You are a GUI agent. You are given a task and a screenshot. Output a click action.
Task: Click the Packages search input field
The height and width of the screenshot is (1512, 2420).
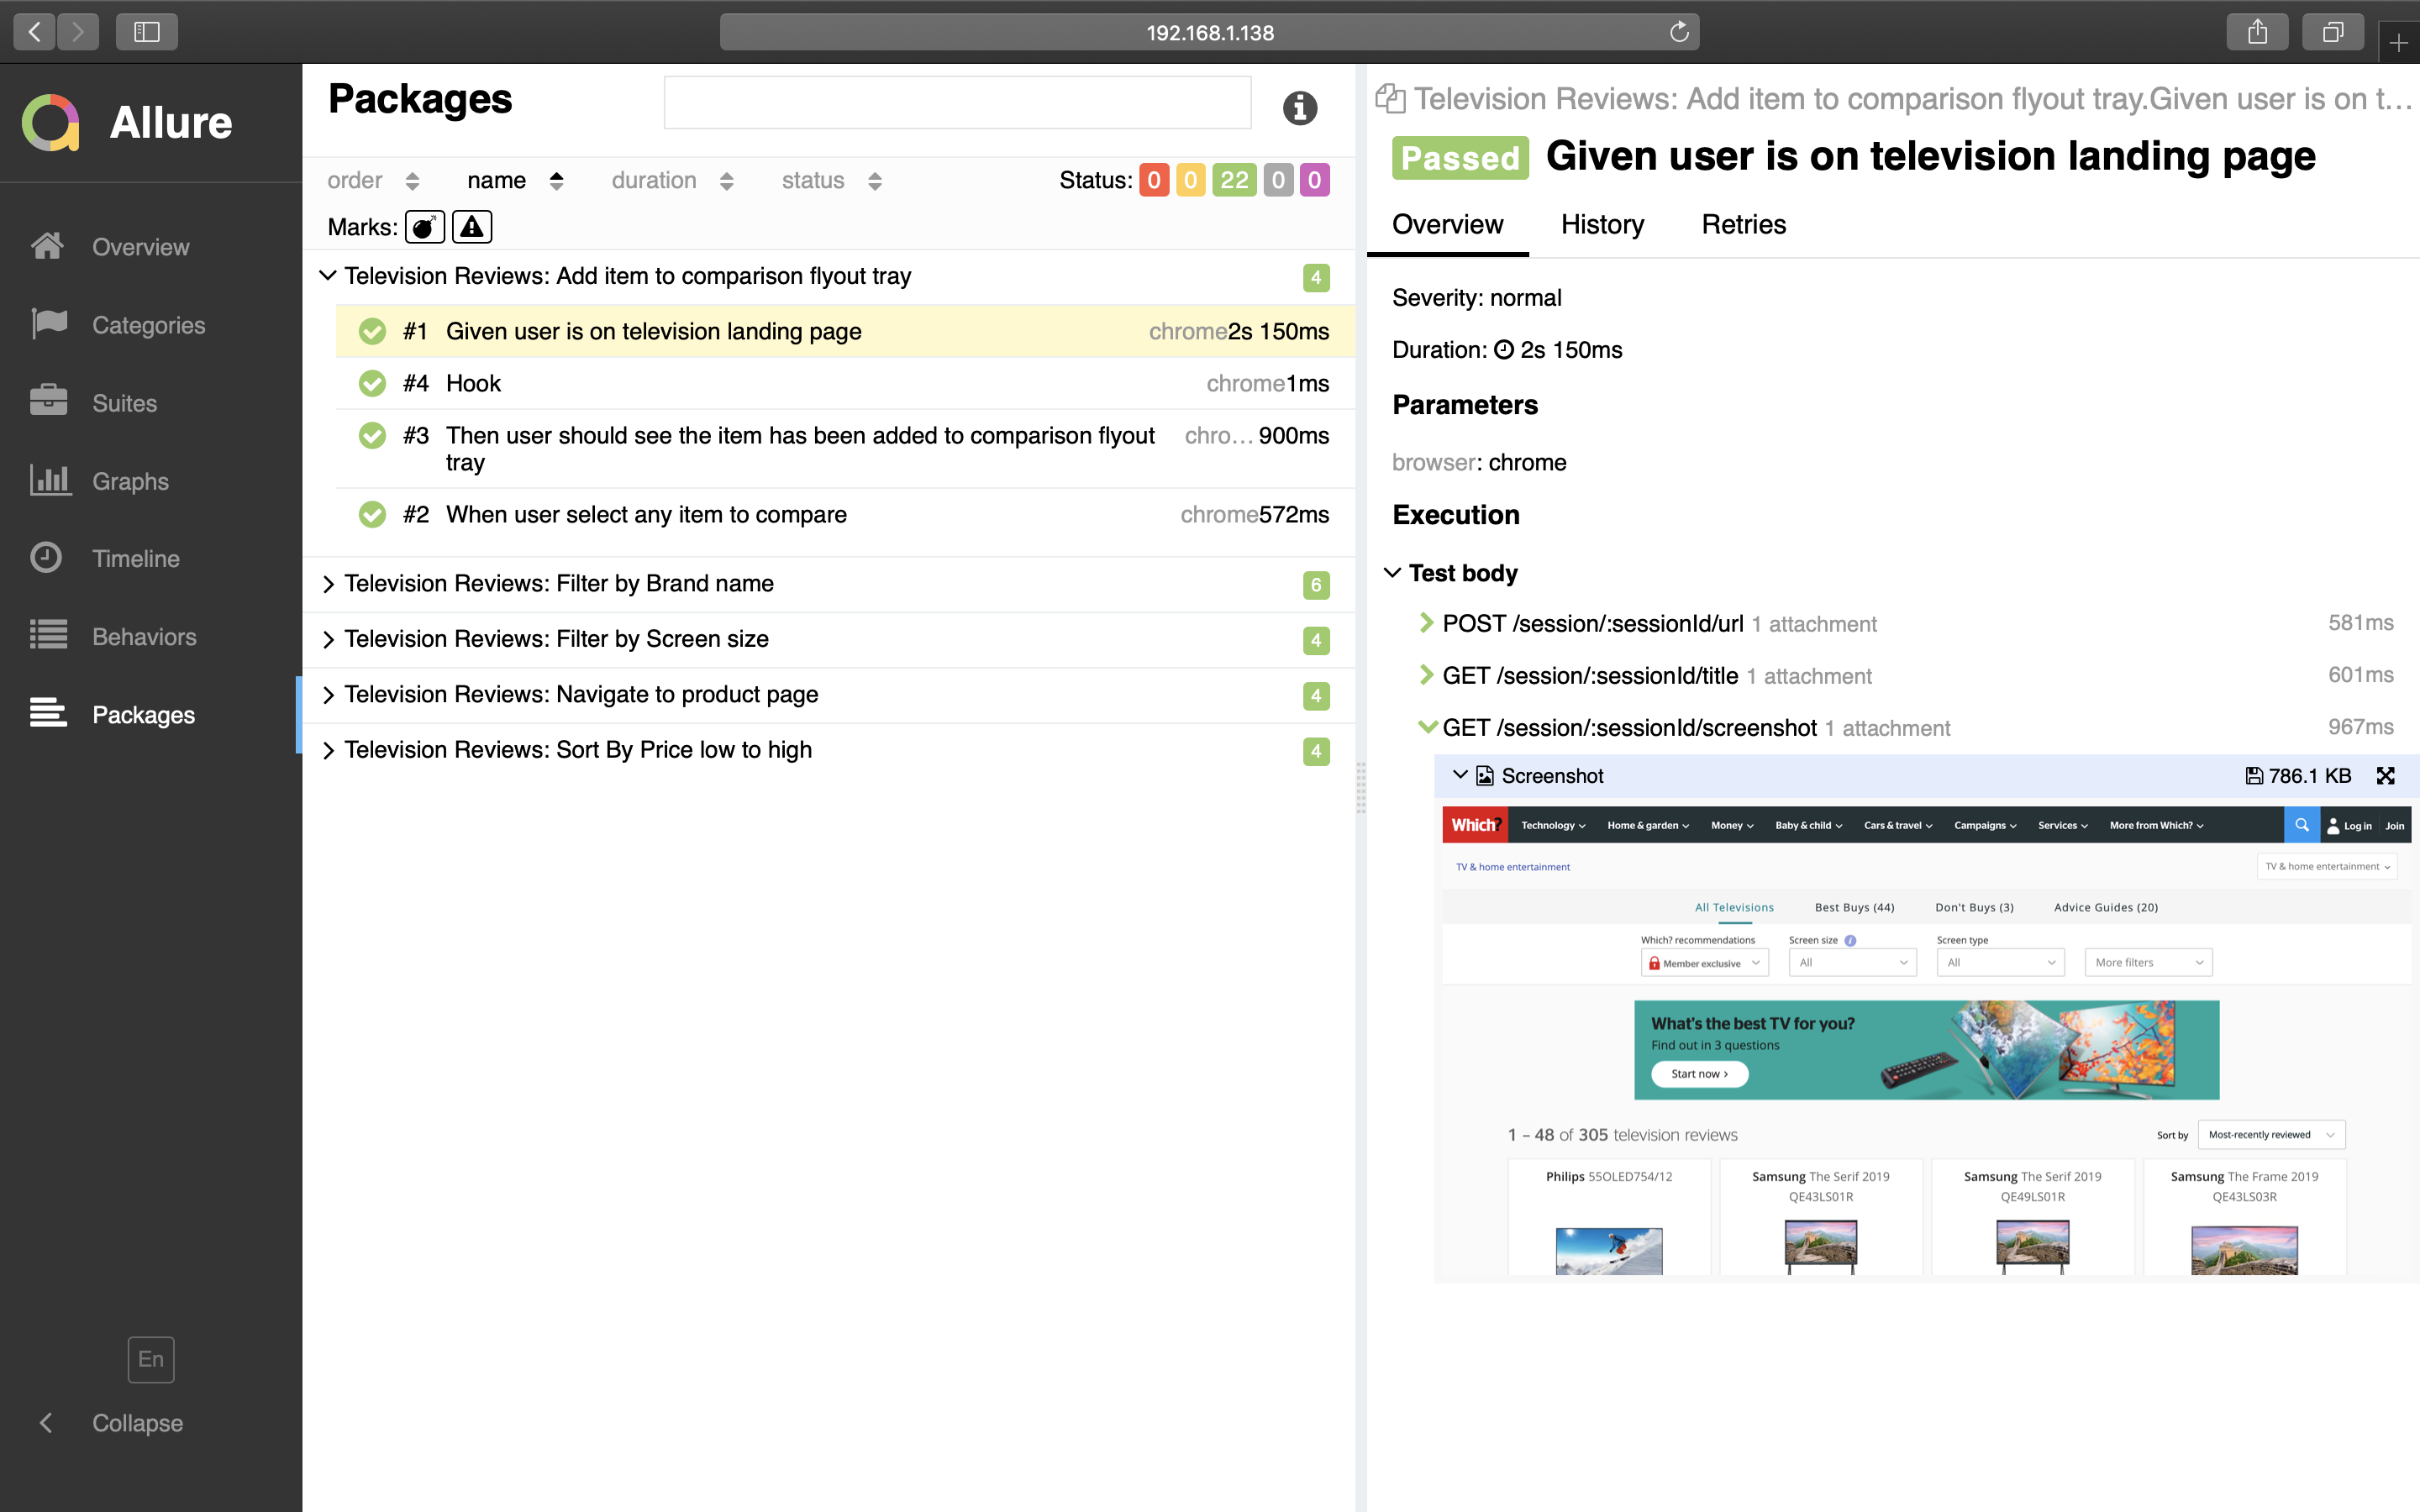pyautogui.click(x=956, y=101)
